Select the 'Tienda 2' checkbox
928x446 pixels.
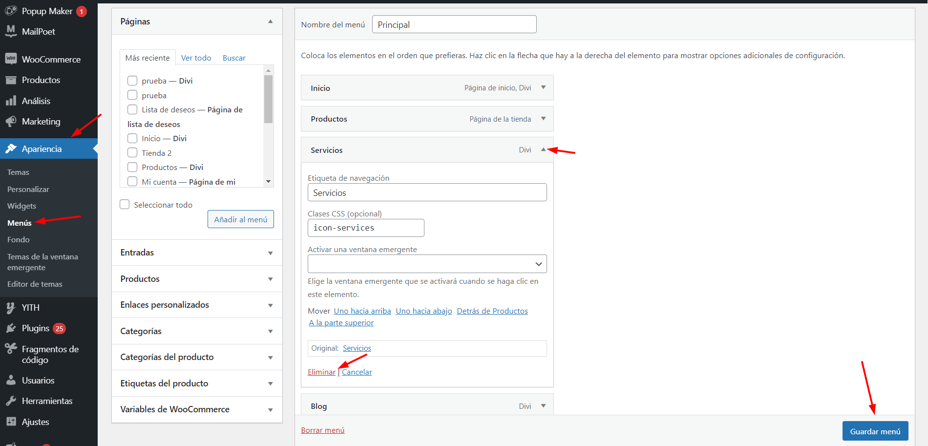[x=132, y=152]
